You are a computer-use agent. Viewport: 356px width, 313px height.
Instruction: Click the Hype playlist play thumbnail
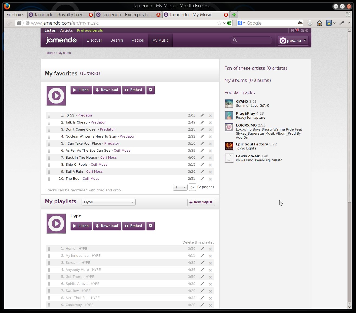[x=56, y=224]
